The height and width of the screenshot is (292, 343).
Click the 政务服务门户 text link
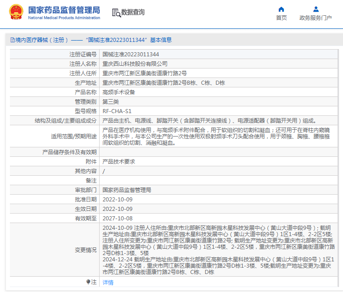coord(316,18)
